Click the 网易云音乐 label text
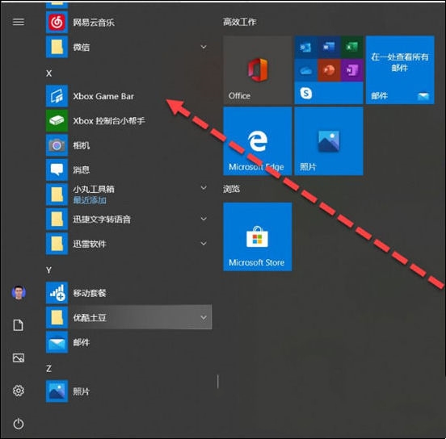This screenshot has height=439, width=446. click(x=94, y=23)
